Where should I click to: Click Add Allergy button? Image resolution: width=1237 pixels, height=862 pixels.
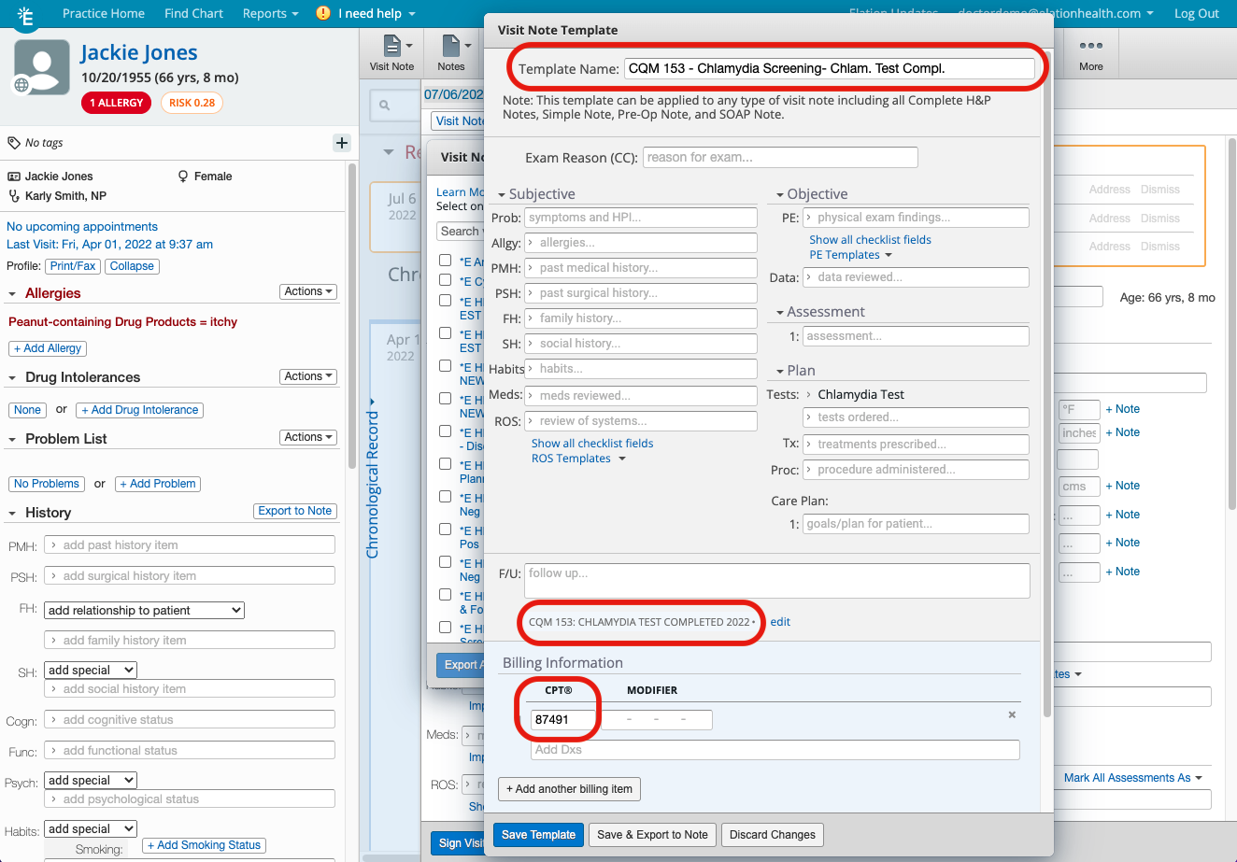coord(48,348)
